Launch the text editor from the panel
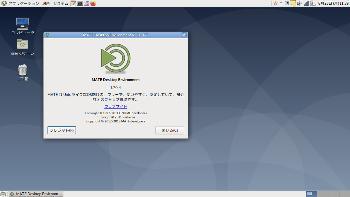 click(73, 4)
